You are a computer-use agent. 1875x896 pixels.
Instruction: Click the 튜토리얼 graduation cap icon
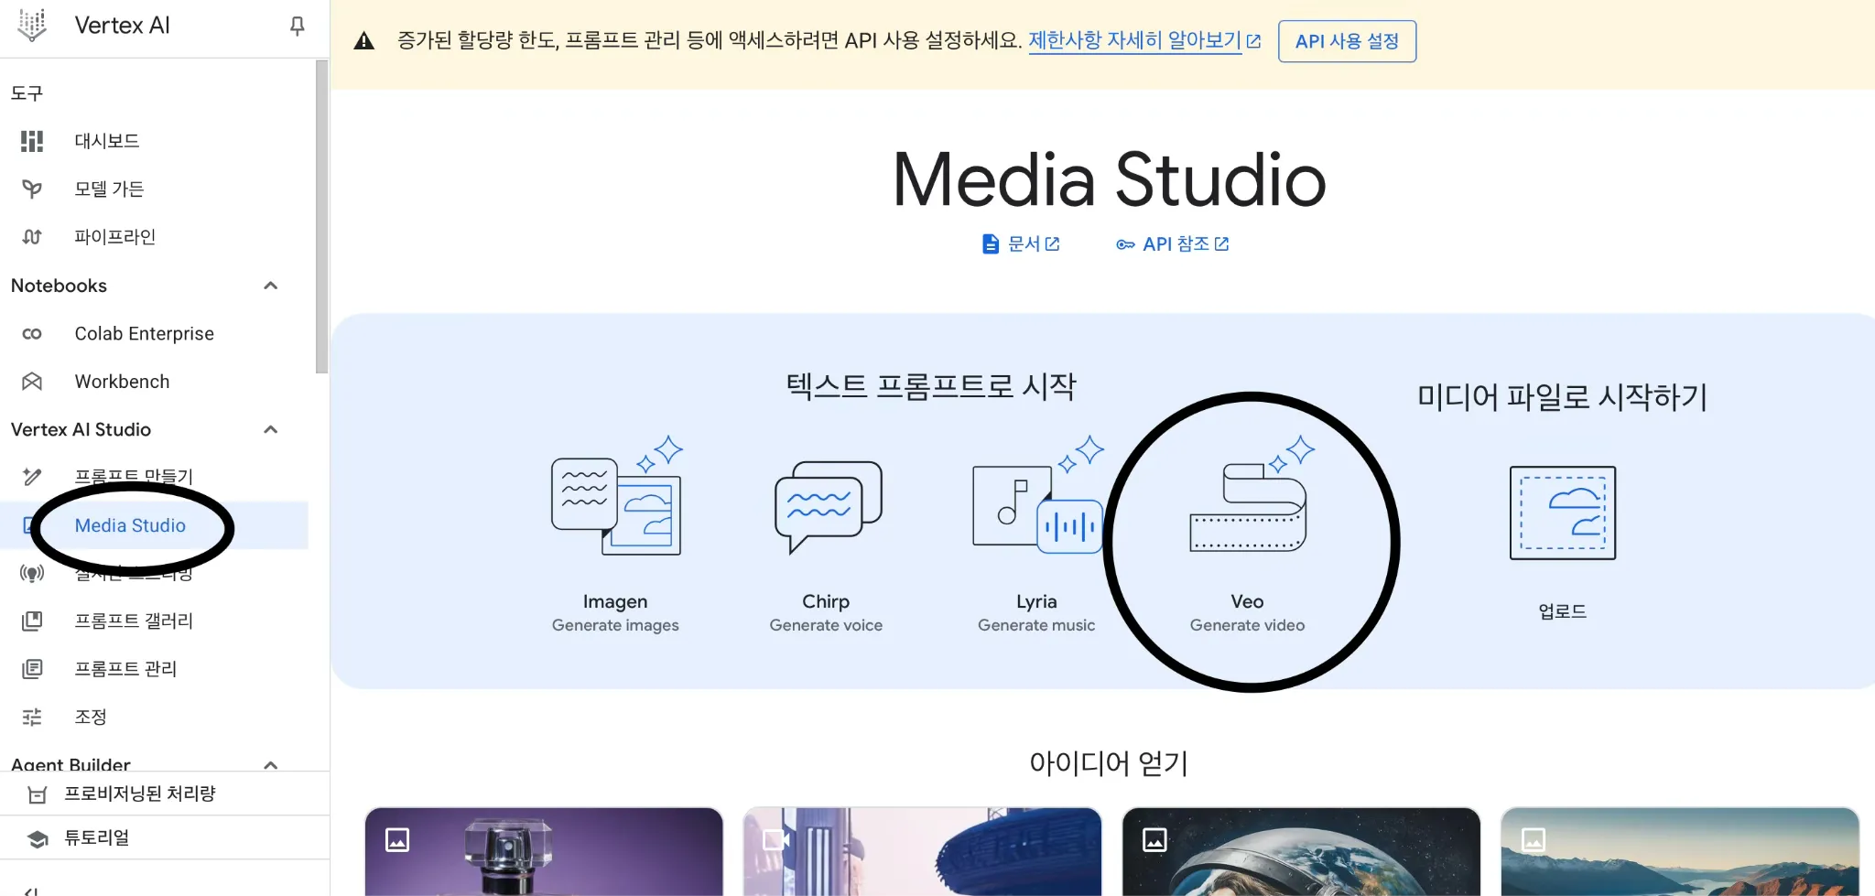click(37, 838)
